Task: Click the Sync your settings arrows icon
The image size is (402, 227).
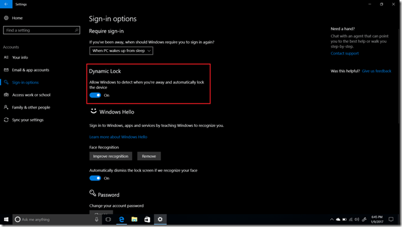Action: pos(6,120)
